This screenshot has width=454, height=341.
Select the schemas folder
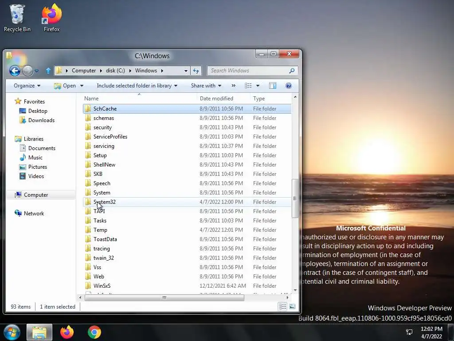pyautogui.click(x=187, y=118)
